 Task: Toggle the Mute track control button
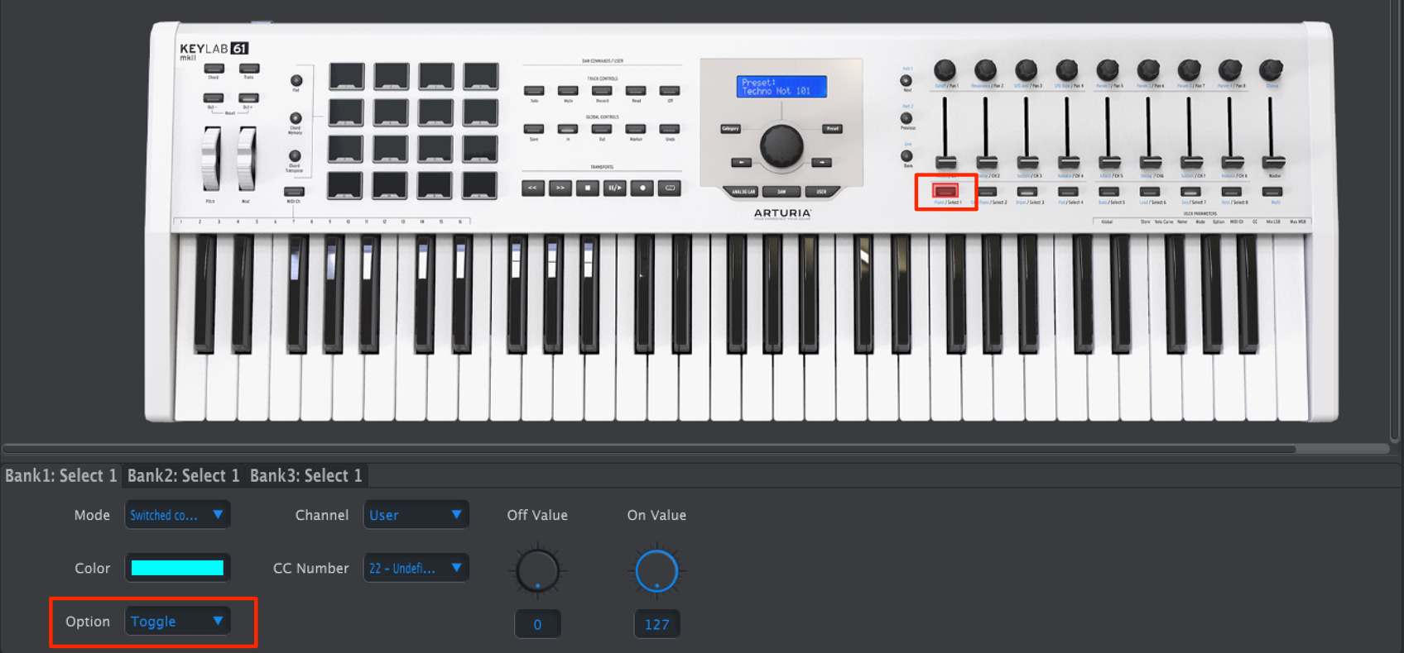click(x=568, y=91)
